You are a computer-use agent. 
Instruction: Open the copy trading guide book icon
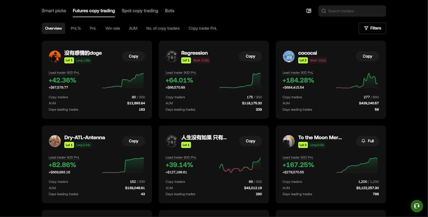click(308, 10)
